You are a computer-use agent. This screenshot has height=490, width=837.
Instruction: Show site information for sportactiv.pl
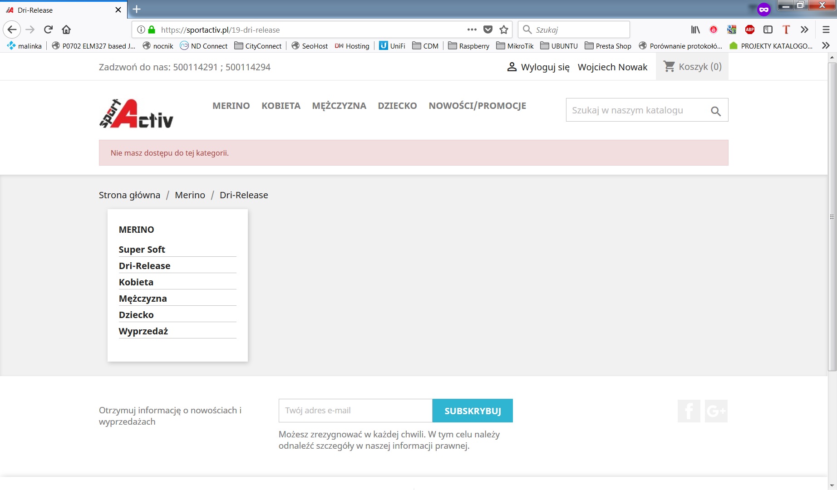pyautogui.click(x=141, y=30)
